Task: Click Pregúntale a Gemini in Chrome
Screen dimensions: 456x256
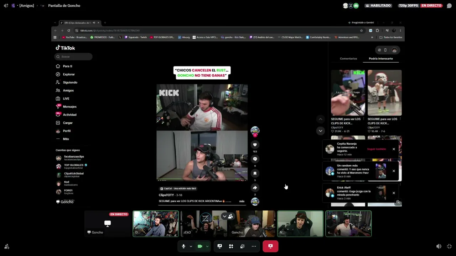Action: click(361, 23)
